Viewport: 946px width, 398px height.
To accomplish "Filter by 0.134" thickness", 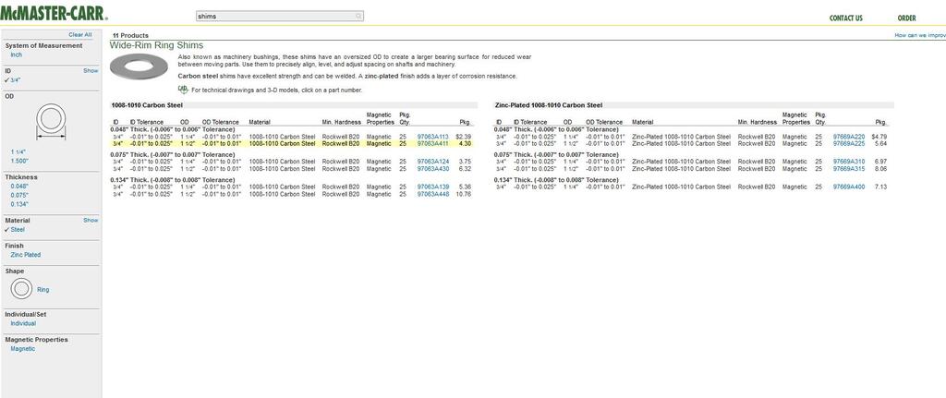I will pyautogui.click(x=19, y=204).
